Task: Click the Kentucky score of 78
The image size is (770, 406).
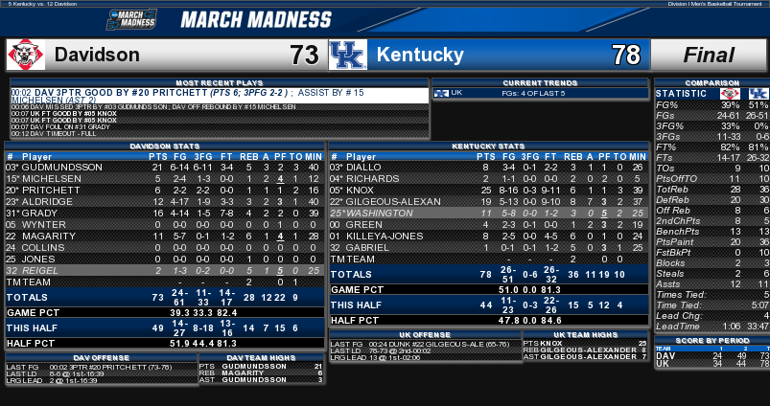Action: point(626,55)
